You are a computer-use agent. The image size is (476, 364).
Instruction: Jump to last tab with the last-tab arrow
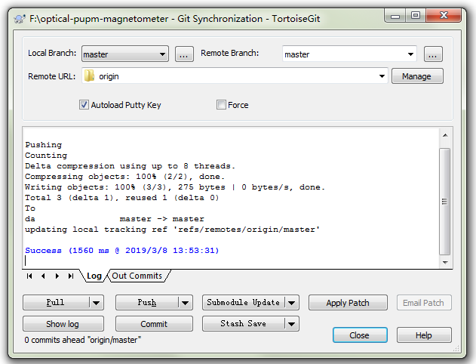click(71, 276)
